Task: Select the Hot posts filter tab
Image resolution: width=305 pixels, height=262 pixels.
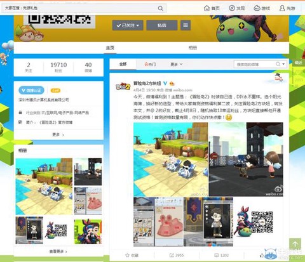Action: pyautogui.click(x=150, y=64)
